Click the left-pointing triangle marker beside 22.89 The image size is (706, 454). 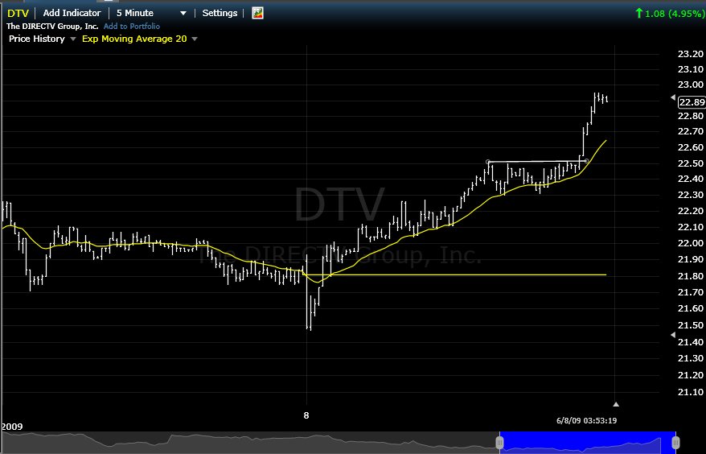[x=673, y=97]
